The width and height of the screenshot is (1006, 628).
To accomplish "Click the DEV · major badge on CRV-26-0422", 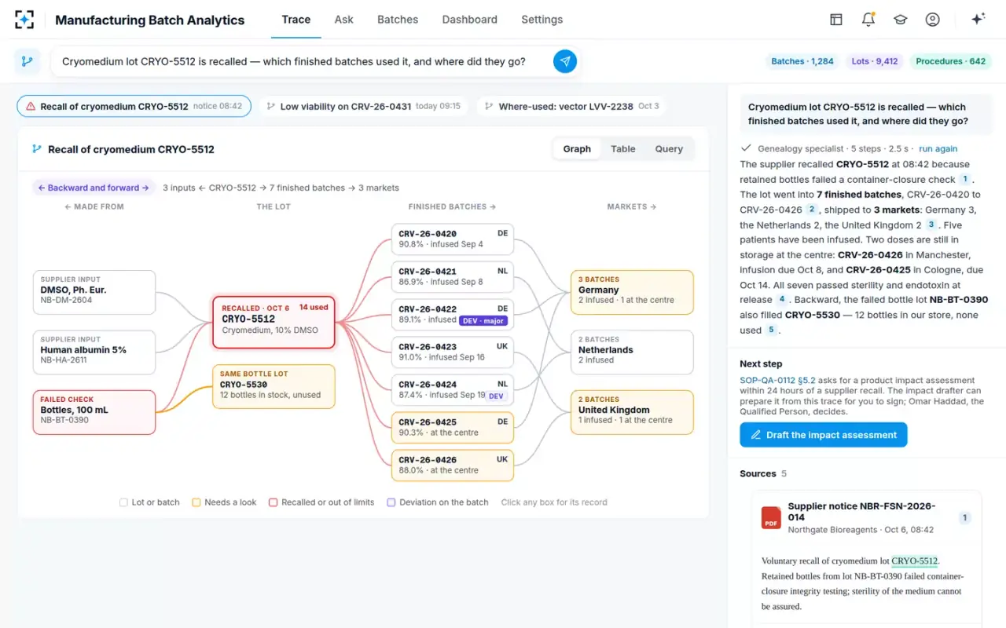I will 483,320.
